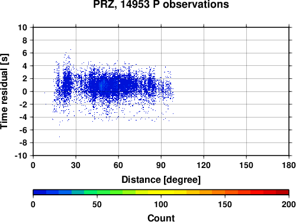Viewport: 296px width, 222px height.
Task: Click the y-axis tick label '-10'
Action: [x=21, y=156]
